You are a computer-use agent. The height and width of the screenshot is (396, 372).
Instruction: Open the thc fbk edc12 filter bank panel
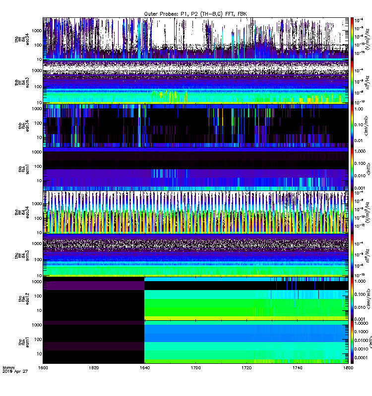click(195, 299)
